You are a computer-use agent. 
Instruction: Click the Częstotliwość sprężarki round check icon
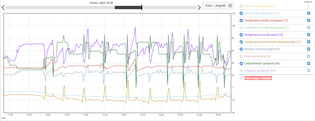click(241, 63)
